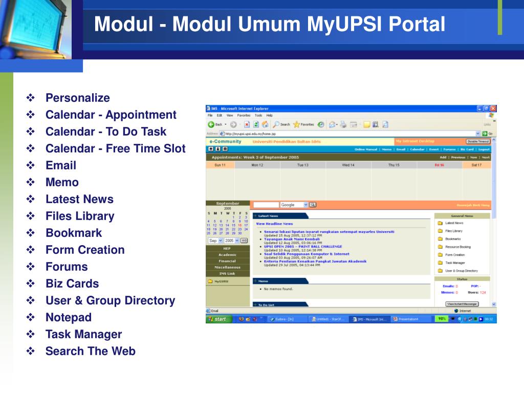Viewport: 524px width, 393px height.
Task: Open the User & Group Directory folder
Action: [440, 271]
